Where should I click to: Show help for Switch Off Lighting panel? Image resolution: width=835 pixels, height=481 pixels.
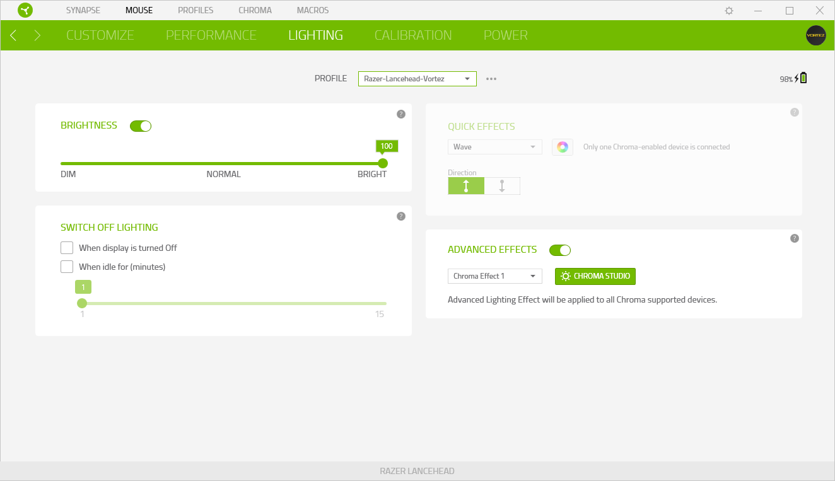[400, 216]
